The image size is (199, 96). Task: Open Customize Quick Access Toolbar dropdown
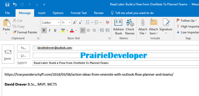coord(44,5)
